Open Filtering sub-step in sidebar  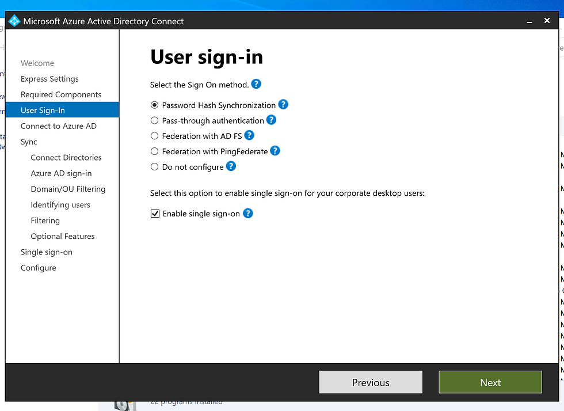pyautogui.click(x=45, y=220)
